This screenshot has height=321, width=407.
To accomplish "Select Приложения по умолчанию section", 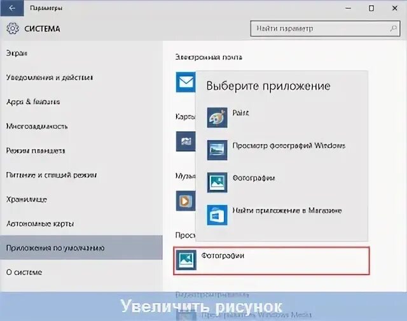I will 81,248.
